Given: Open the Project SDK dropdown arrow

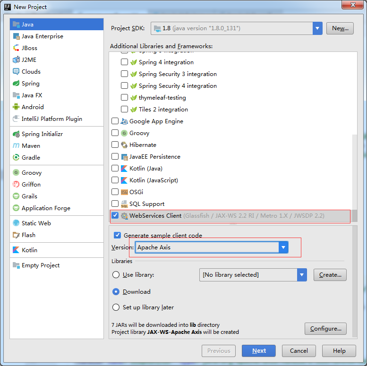Looking at the screenshot, I should pyautogui.click(x=317, y=28).
